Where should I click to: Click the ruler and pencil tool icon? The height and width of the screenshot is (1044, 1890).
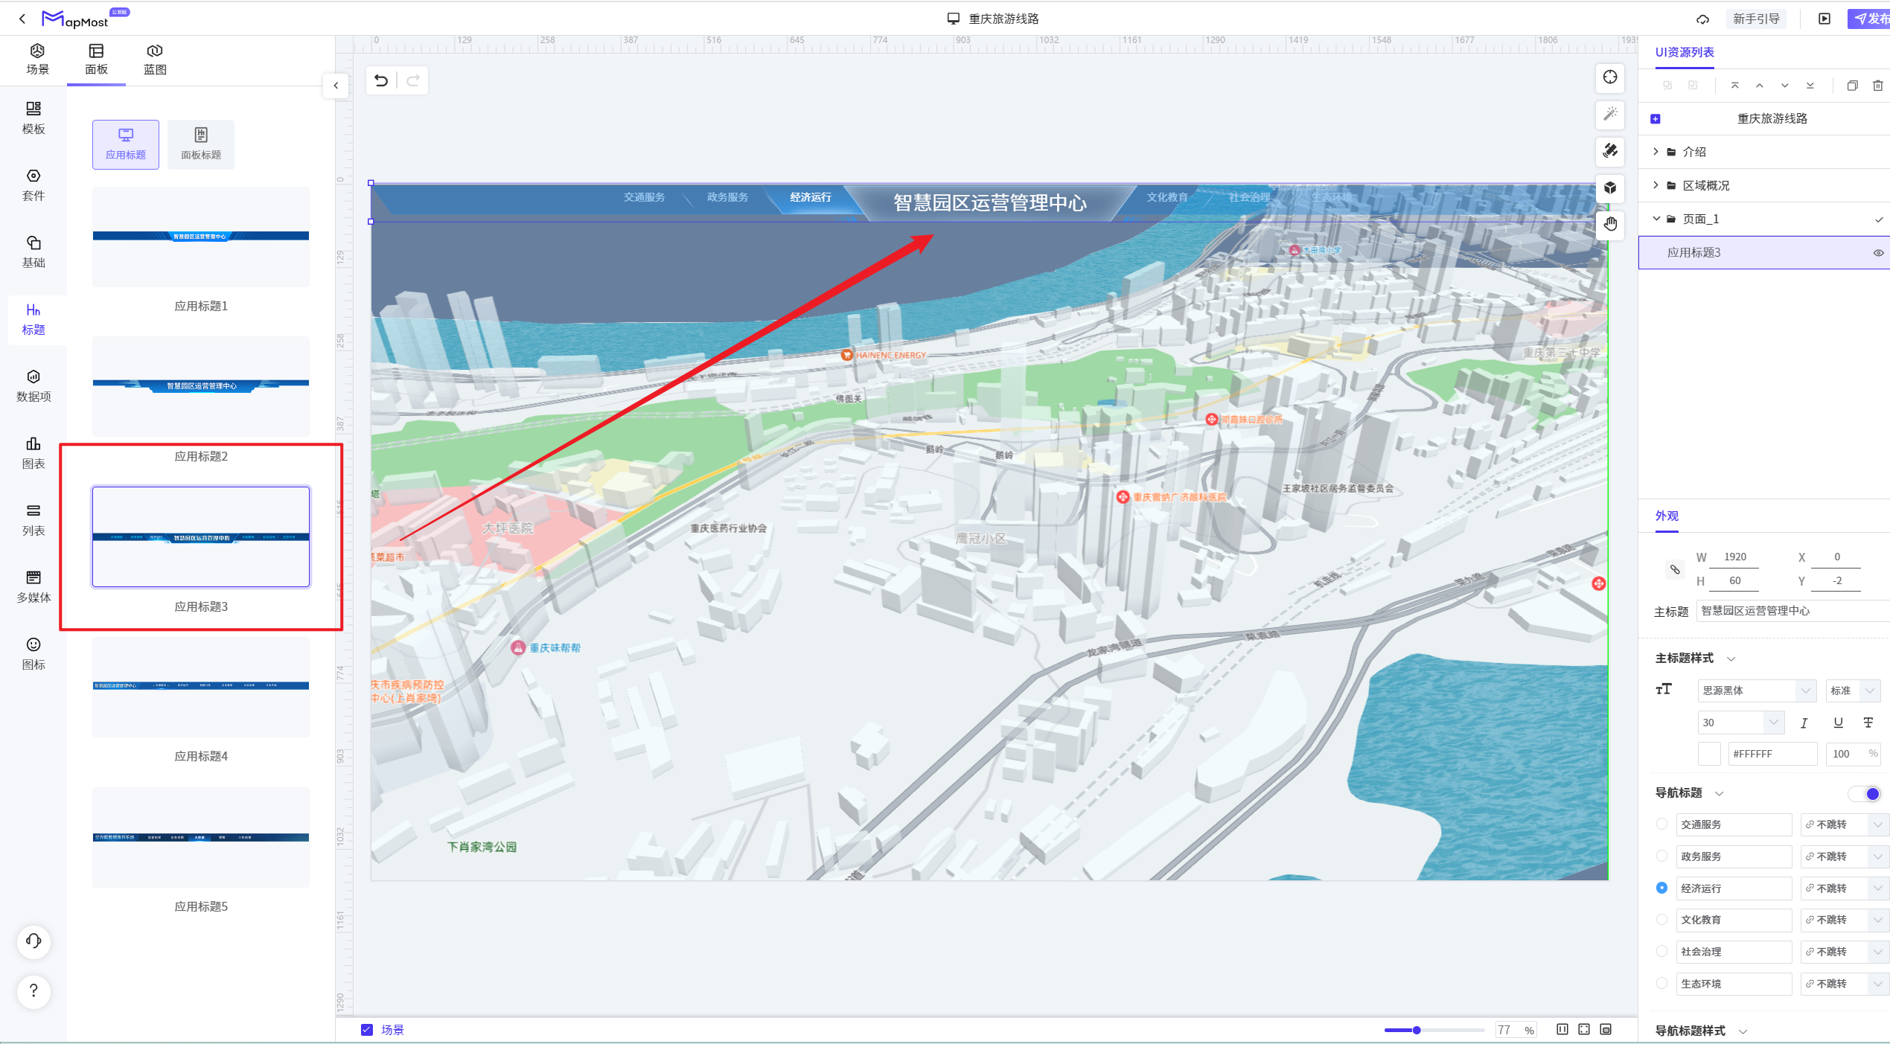(1610, 150)
